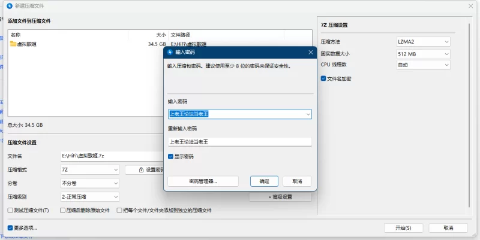Enable 把每个文件/文件夹添加到独立的压缩文件 checkbox
Screen dimensions: 480x240
click(119, 211)
